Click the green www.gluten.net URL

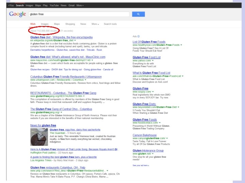(x=142, y=154)
